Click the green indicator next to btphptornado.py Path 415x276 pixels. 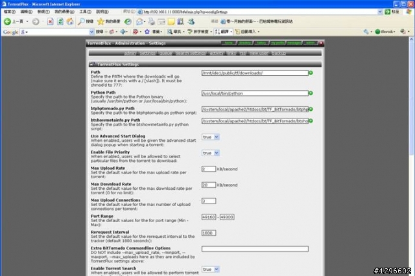coord(311,109)
